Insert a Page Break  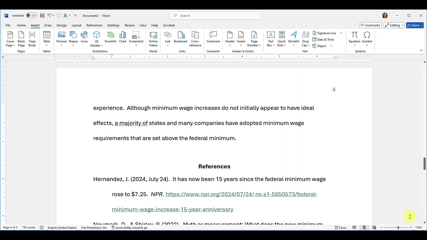point(32,39)
